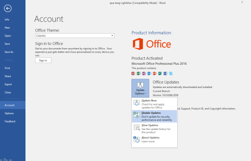This screenshot has height=161, width=251.
Task: Click the Update Now icon
Action: tap(137, 103)
